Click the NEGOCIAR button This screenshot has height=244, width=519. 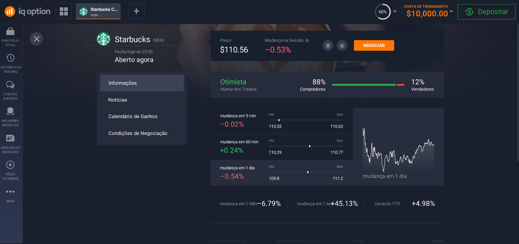374,45
